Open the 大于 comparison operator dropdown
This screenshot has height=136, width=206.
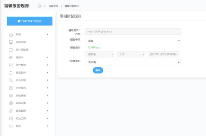131,54
